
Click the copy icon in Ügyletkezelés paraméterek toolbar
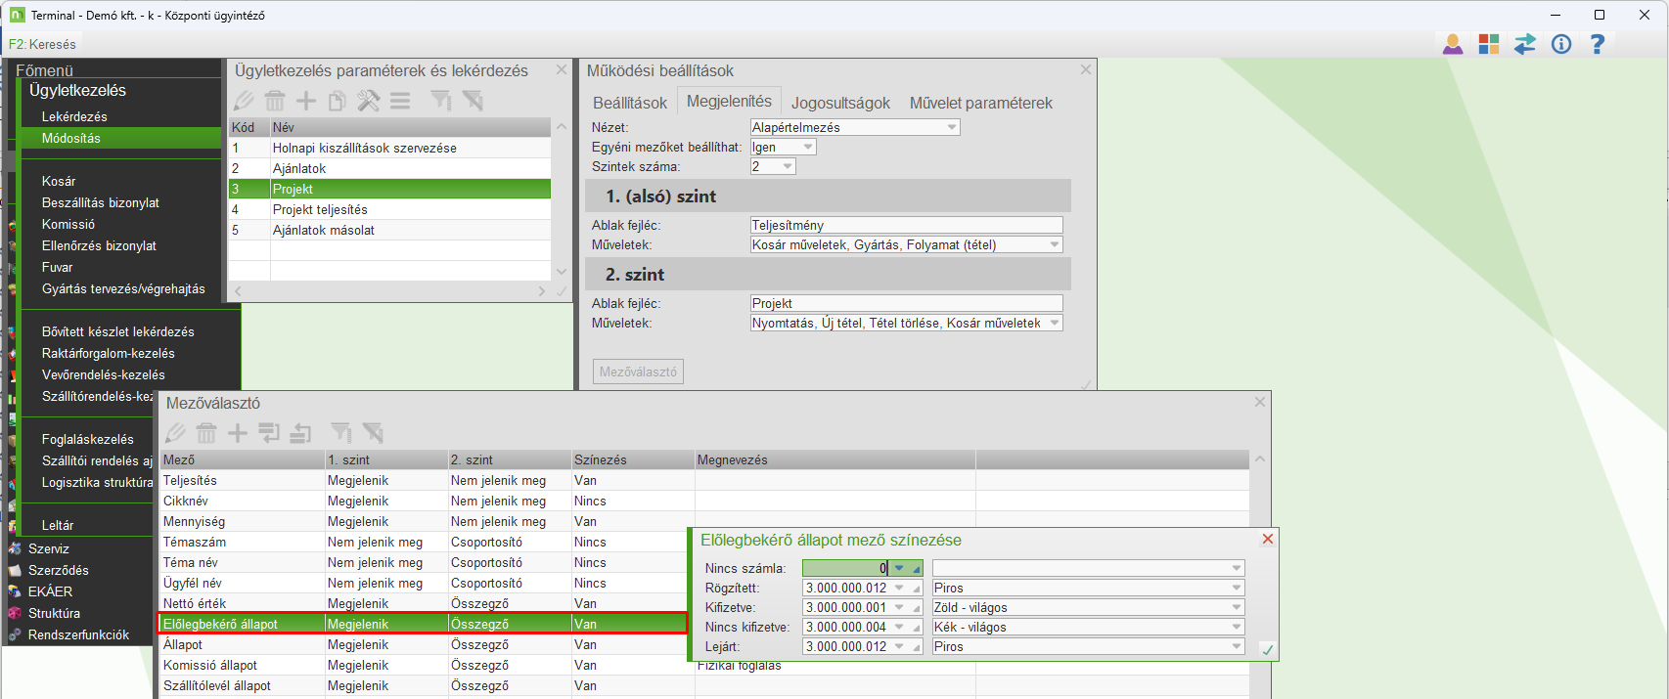pos(337,101)
